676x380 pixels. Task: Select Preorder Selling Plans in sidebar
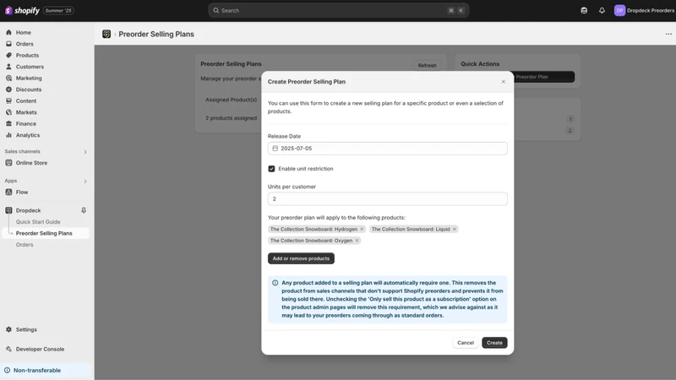(x=46, y=233)
